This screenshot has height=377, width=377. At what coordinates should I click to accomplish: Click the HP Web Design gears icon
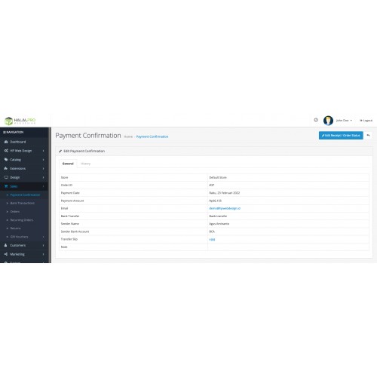(x=6, y=151)
